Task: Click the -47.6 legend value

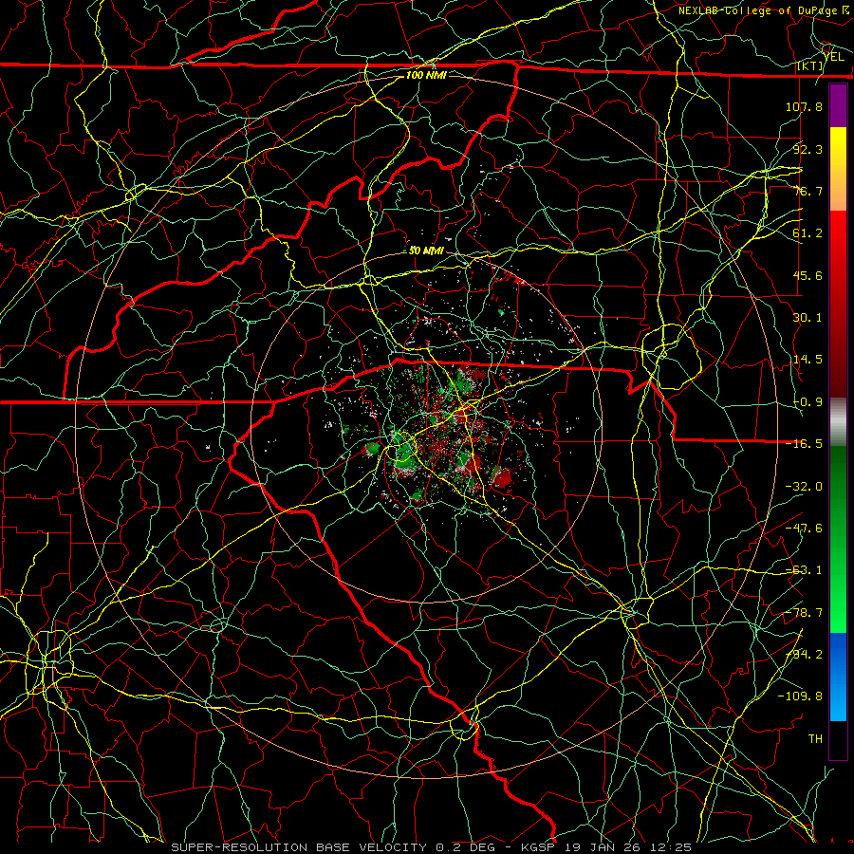Action: tap(804, 529)
